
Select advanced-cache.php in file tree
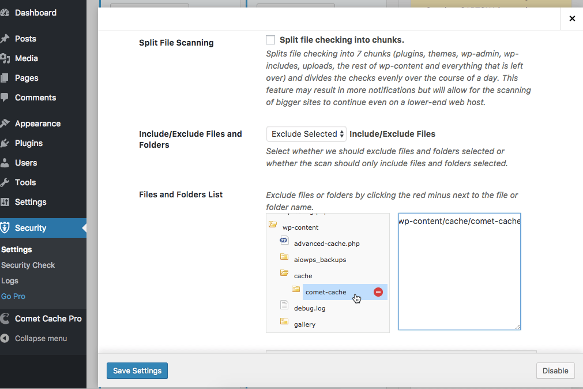coord(327,244)
